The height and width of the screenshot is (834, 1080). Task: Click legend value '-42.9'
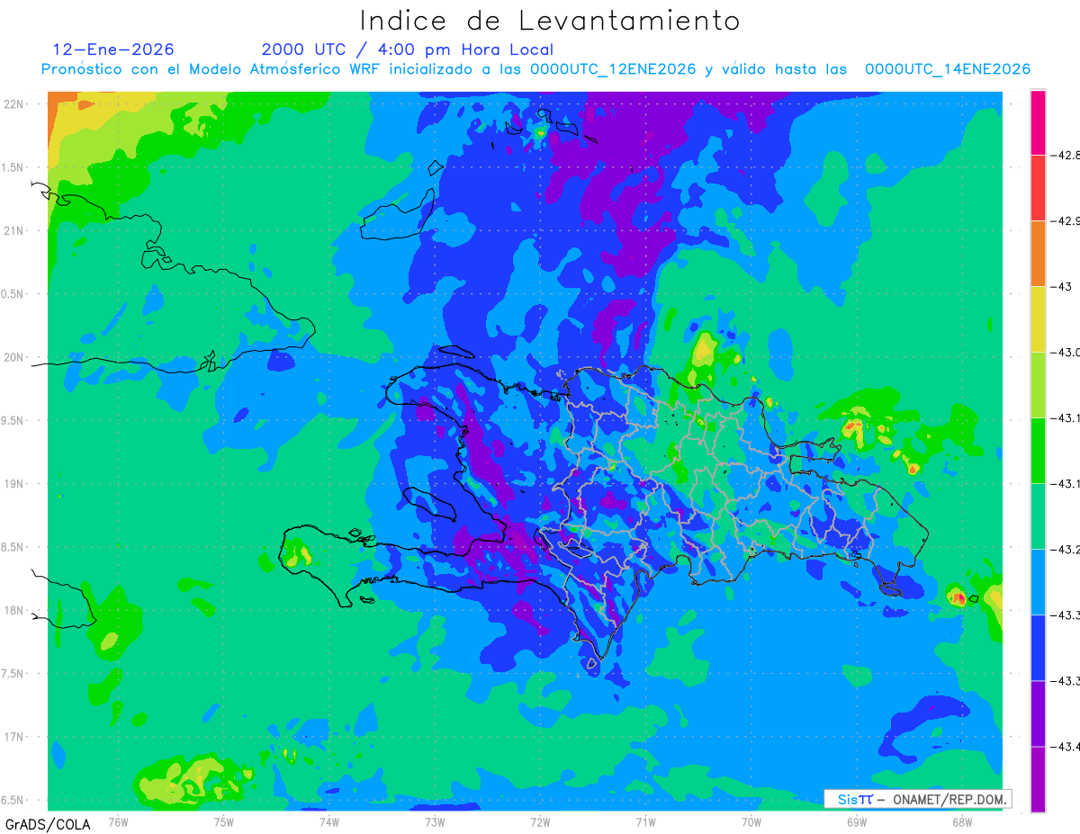point(1067,221)
